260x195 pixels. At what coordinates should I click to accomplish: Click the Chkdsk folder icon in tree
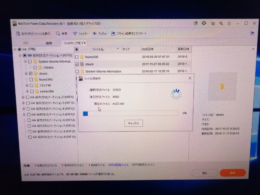coord(40,67)
